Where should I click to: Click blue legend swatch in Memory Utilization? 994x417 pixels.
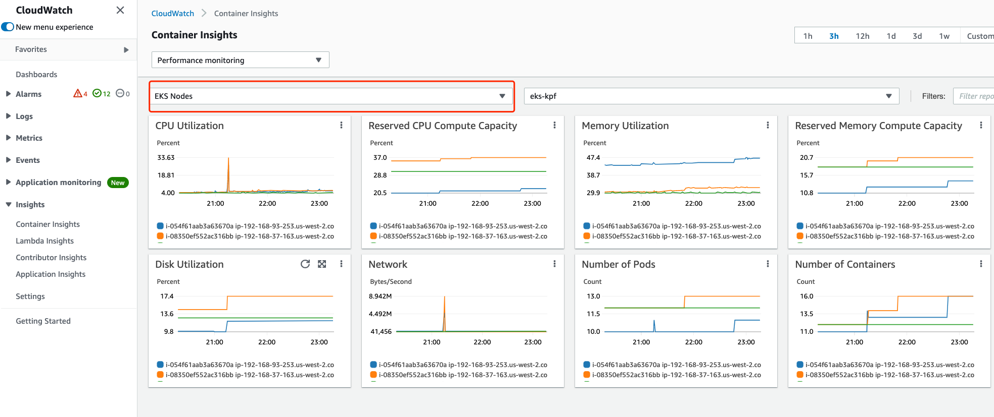(587, 226)
